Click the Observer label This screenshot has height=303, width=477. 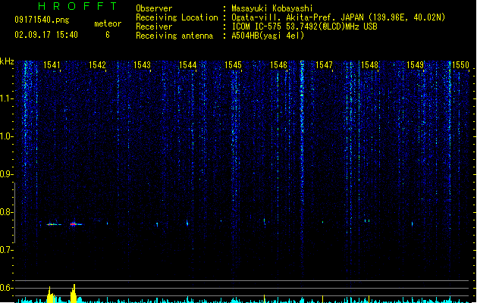click(154, 8)
